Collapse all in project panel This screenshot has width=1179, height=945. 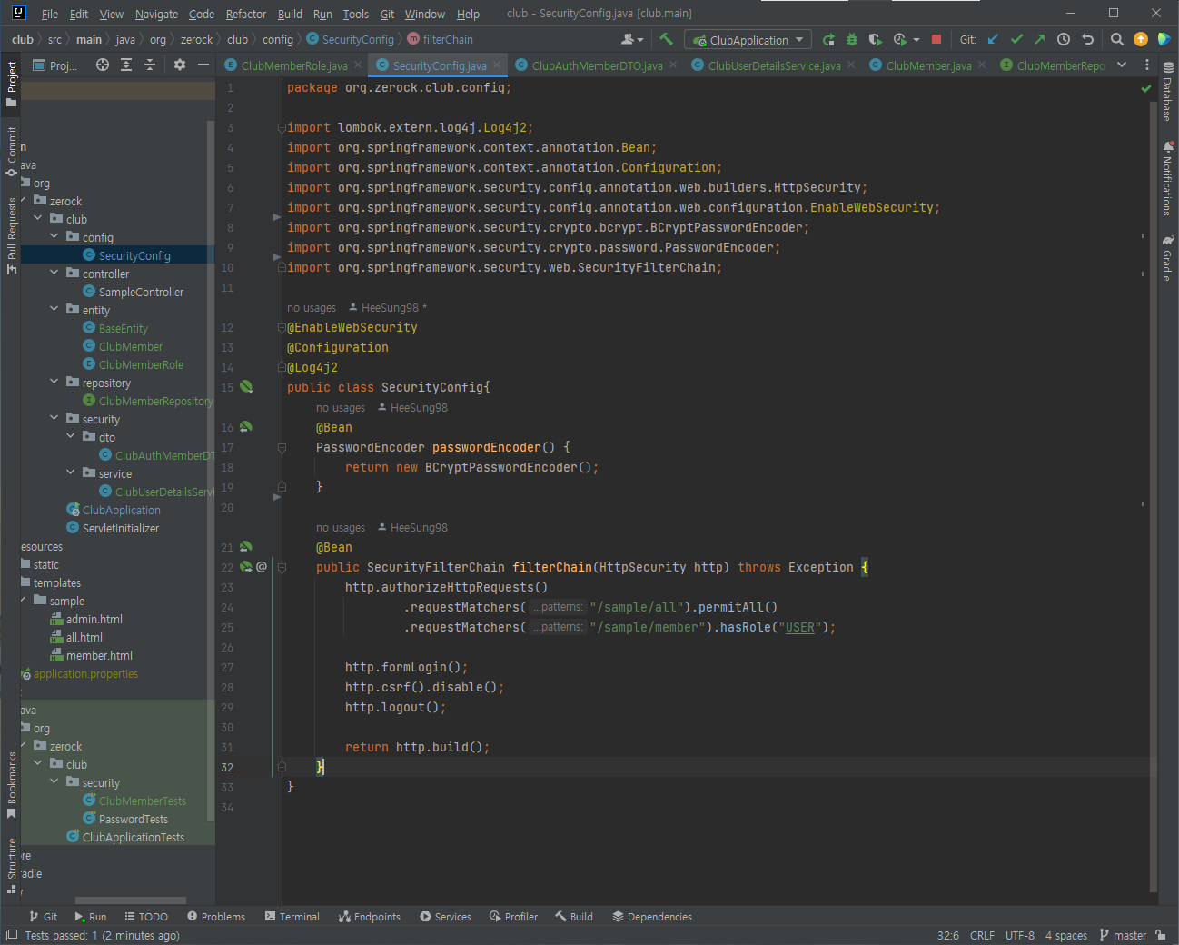pyautogui.click(x=150, y=65)
